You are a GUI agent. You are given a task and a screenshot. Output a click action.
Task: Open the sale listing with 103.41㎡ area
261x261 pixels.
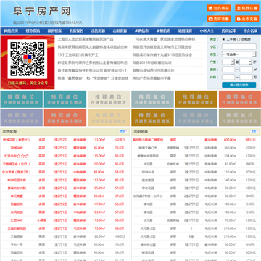coord(65,212)
